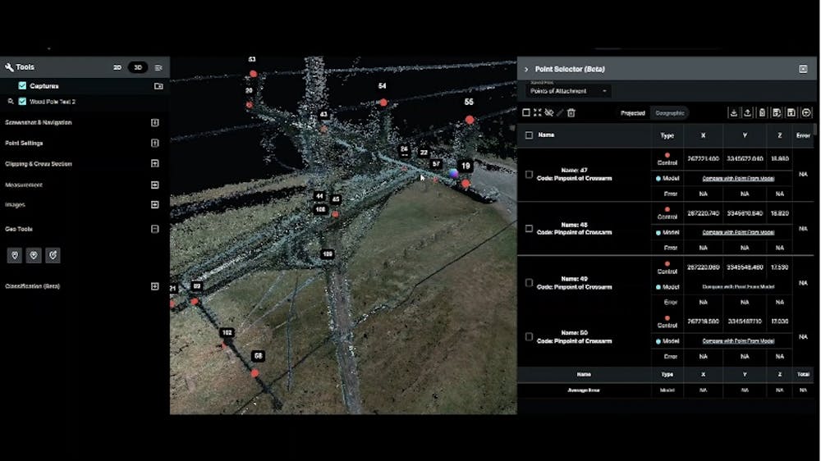This screenshot has height=461, width=821.
Task: Expand the Measurement section
Action: pyautogui.click(x=155, y=185)
